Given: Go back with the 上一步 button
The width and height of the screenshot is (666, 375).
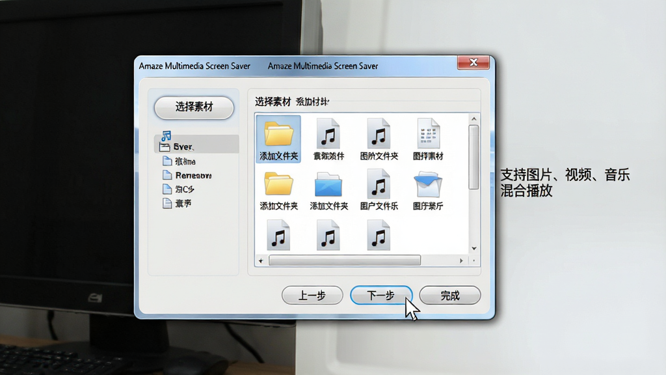Looking at the screenshot, I should click(x=312, y=295).
